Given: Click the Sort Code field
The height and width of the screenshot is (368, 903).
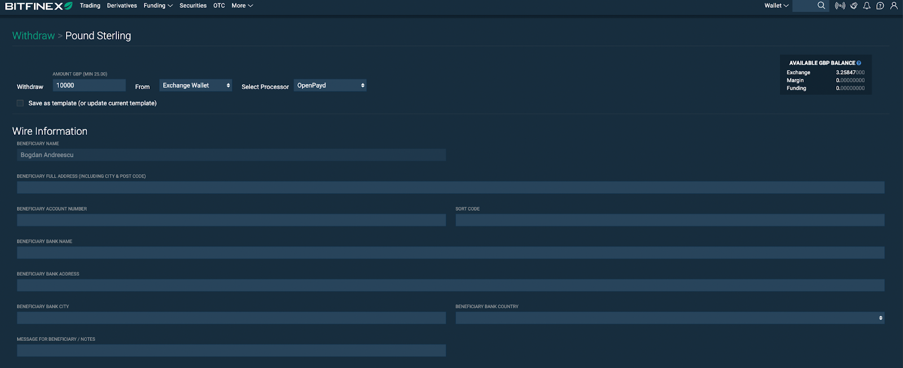Looking at the screenshot, I should 670,220.
